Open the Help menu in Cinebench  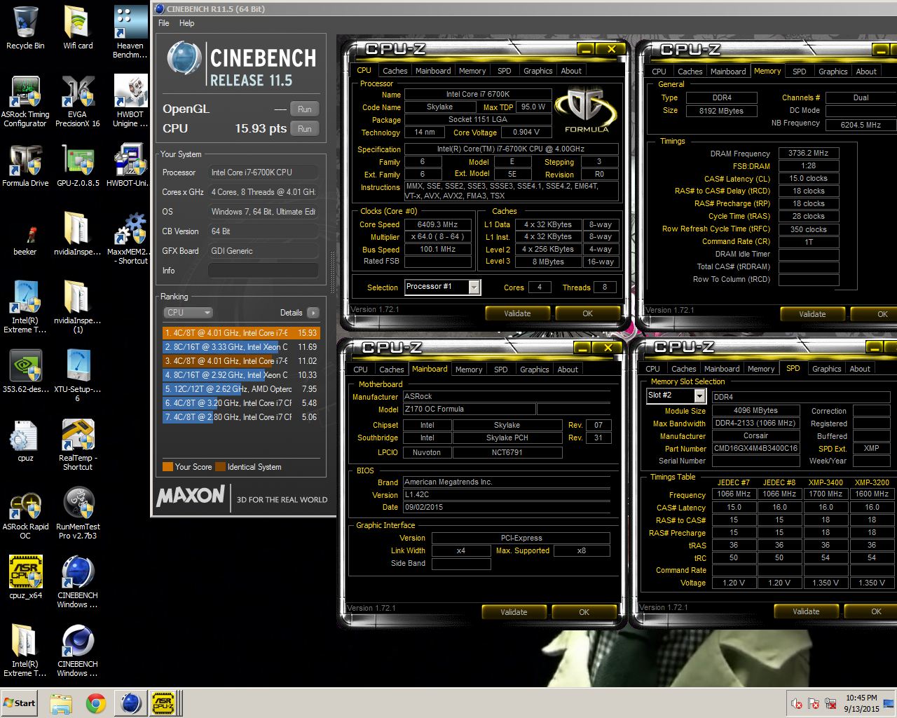click(186, 23)
